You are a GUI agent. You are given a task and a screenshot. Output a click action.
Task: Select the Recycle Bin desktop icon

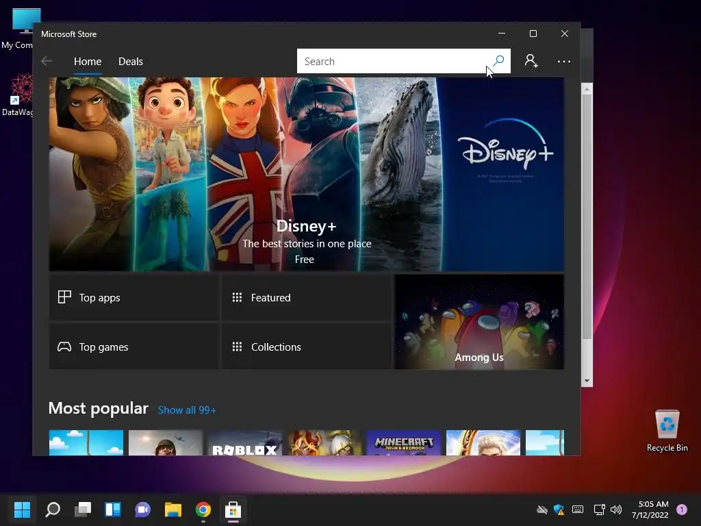click(667, 431)
